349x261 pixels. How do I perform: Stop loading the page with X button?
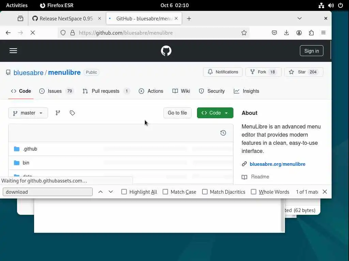click(32, 33)
